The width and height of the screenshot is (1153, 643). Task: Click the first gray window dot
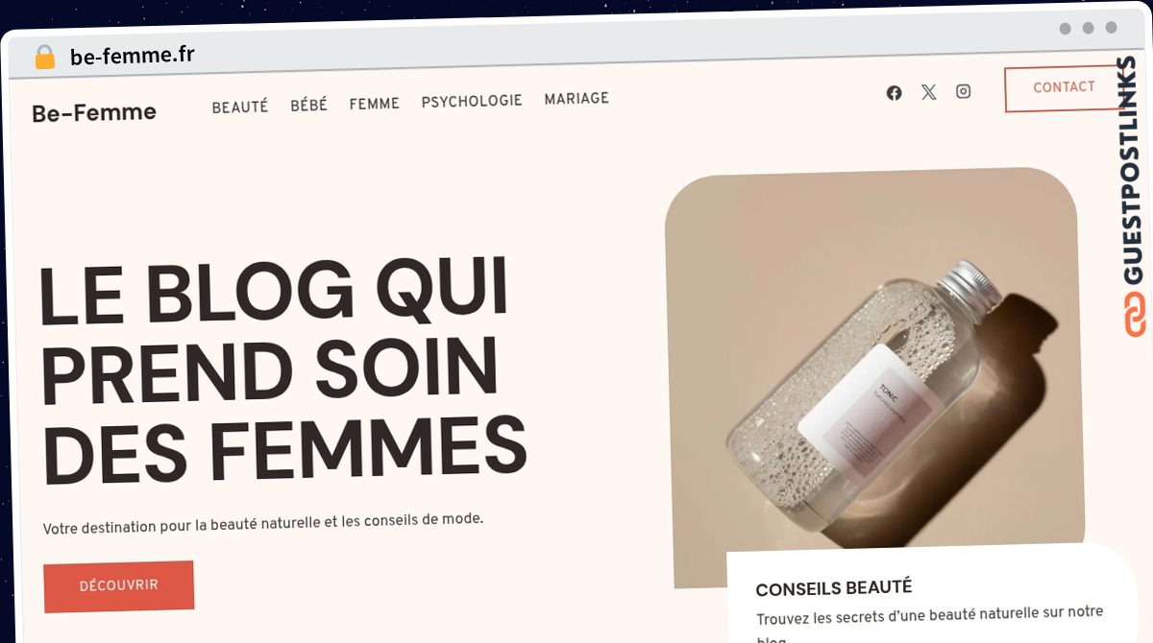(1065, 29)
